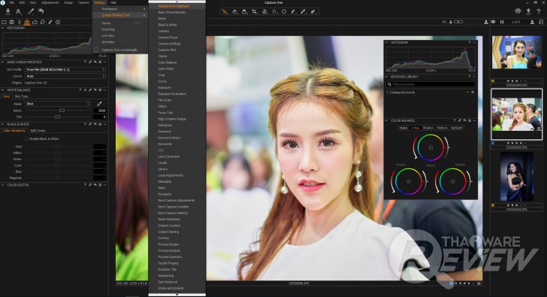Click the Import images icon
This screenshot has height=297, width=547.
8,11
